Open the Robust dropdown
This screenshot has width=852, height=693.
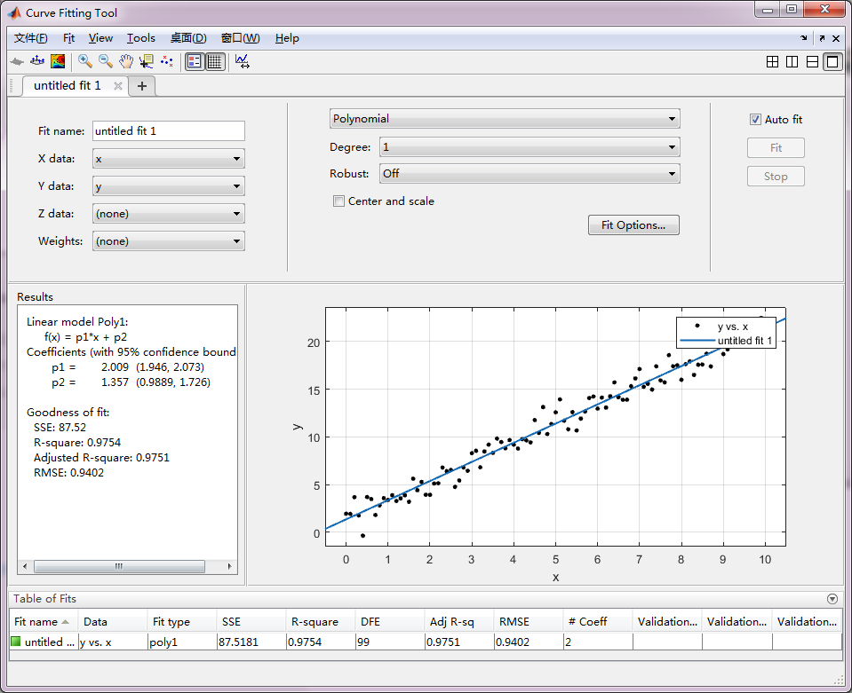(x=530, y=174)
